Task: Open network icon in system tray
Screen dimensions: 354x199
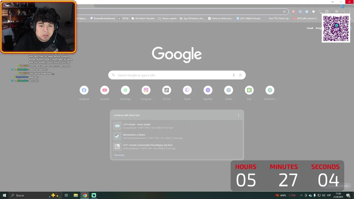Action: click(x=319, y=195)
